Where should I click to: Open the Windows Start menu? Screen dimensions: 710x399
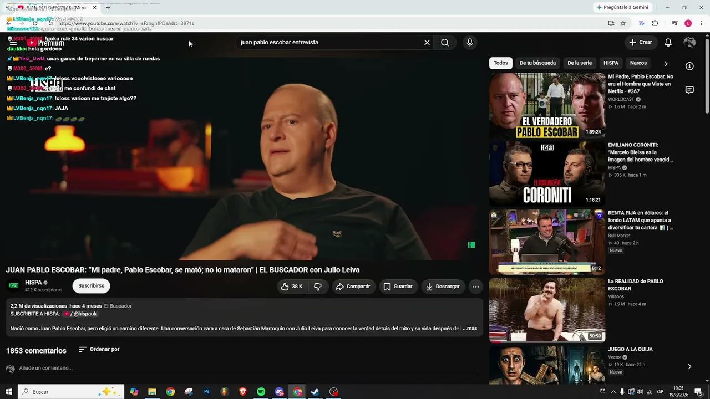click(x=9, y=392)
